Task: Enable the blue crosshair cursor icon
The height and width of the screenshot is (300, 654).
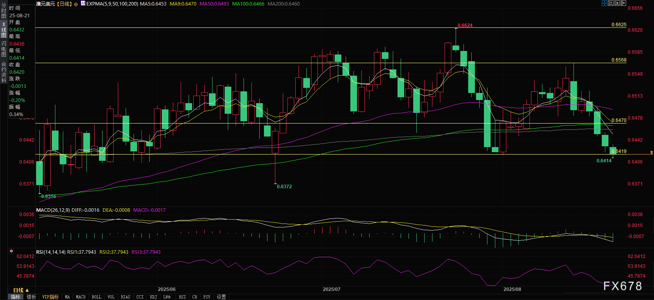Action: 604,3
